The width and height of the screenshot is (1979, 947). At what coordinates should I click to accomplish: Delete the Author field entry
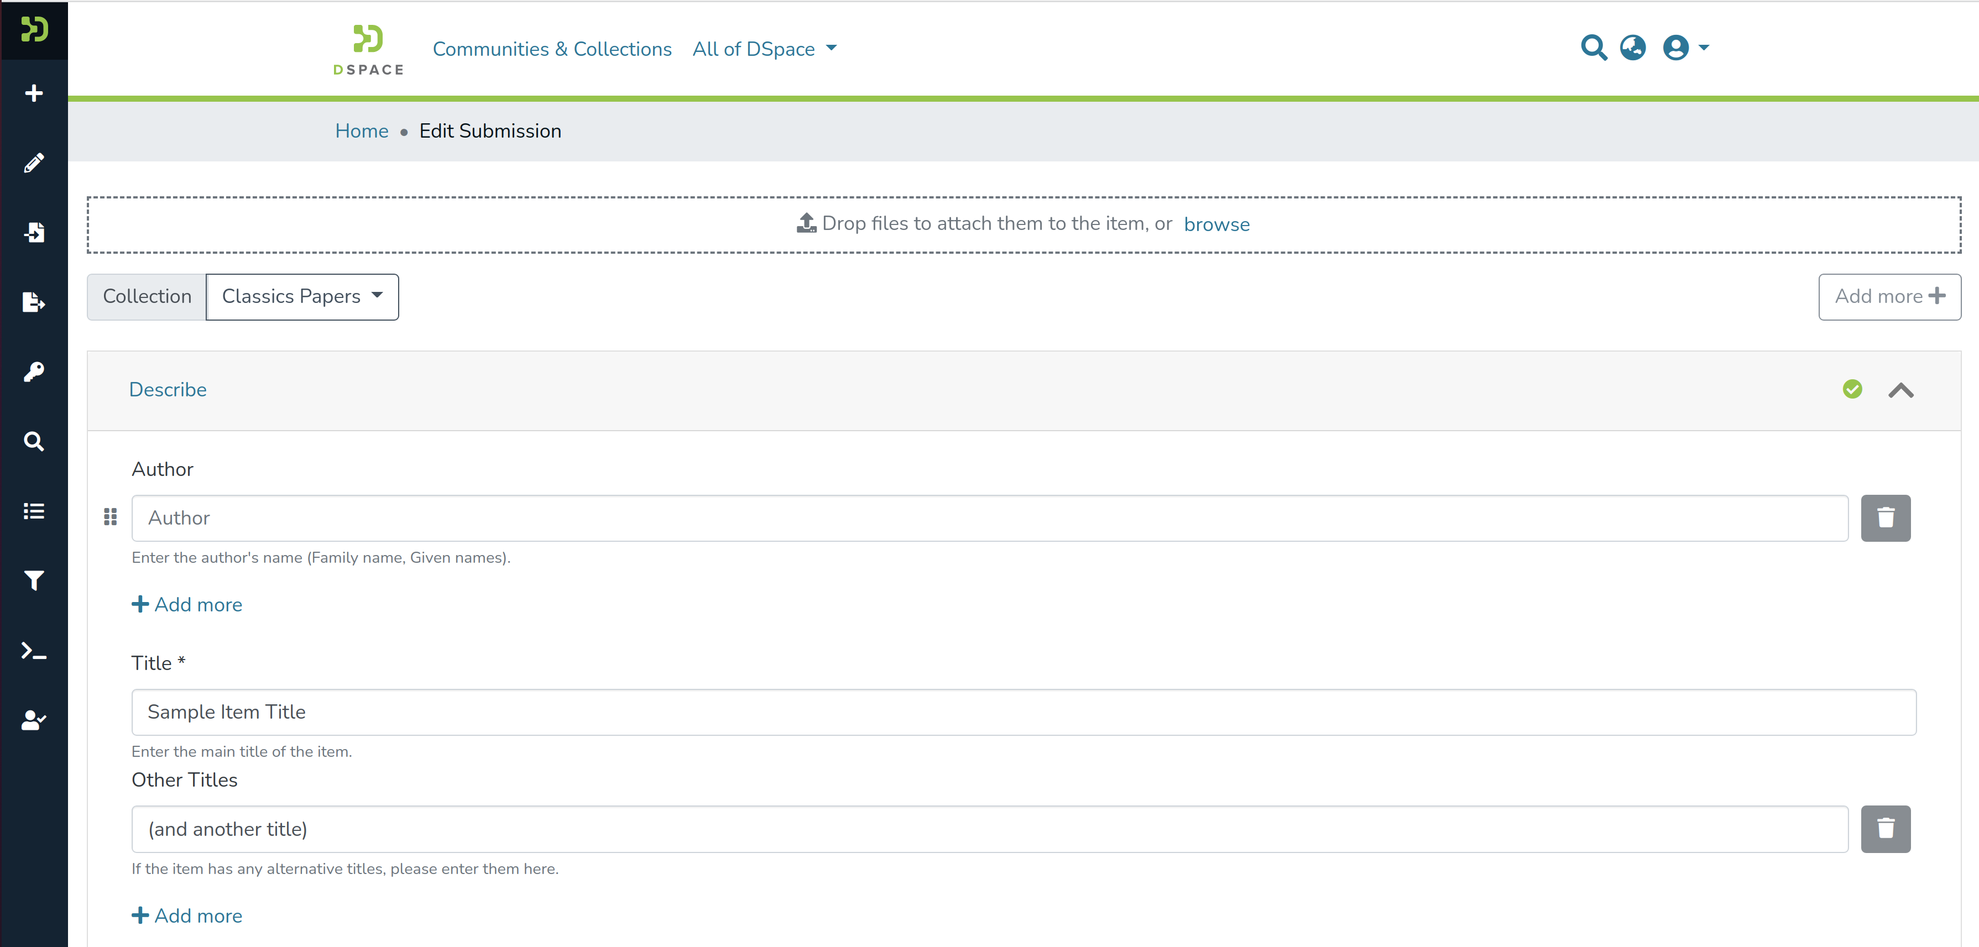pyautogui.click(x=1885, y=517)
